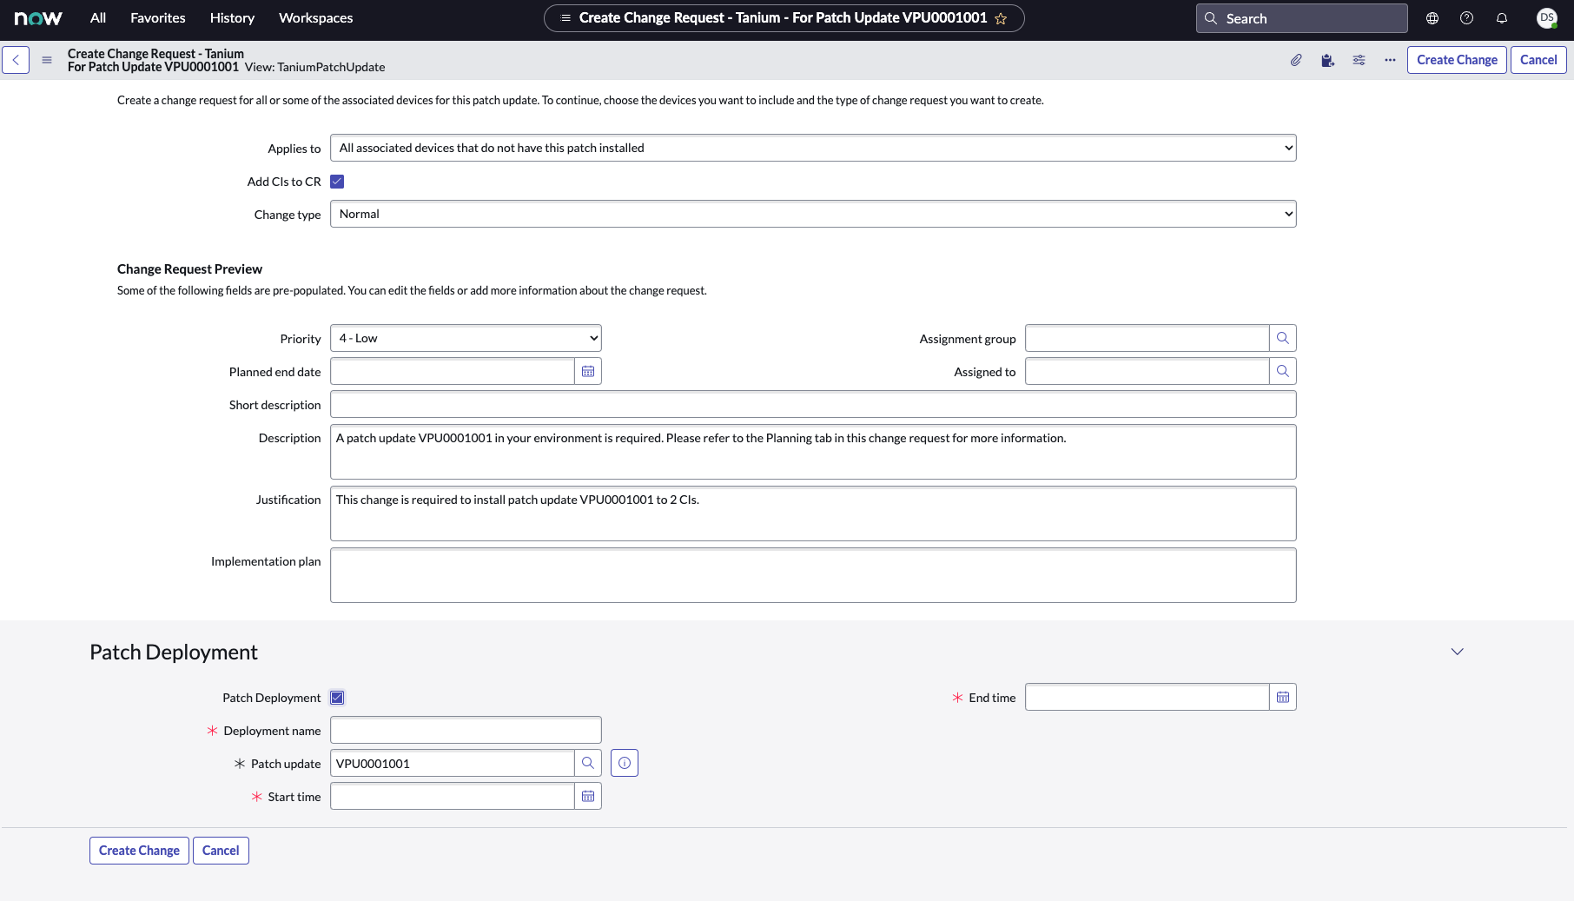This screenshot has height=901, width=1574.
Task: Uncheck the Add CIs to CR checkbox
Action: coord(337,182)
